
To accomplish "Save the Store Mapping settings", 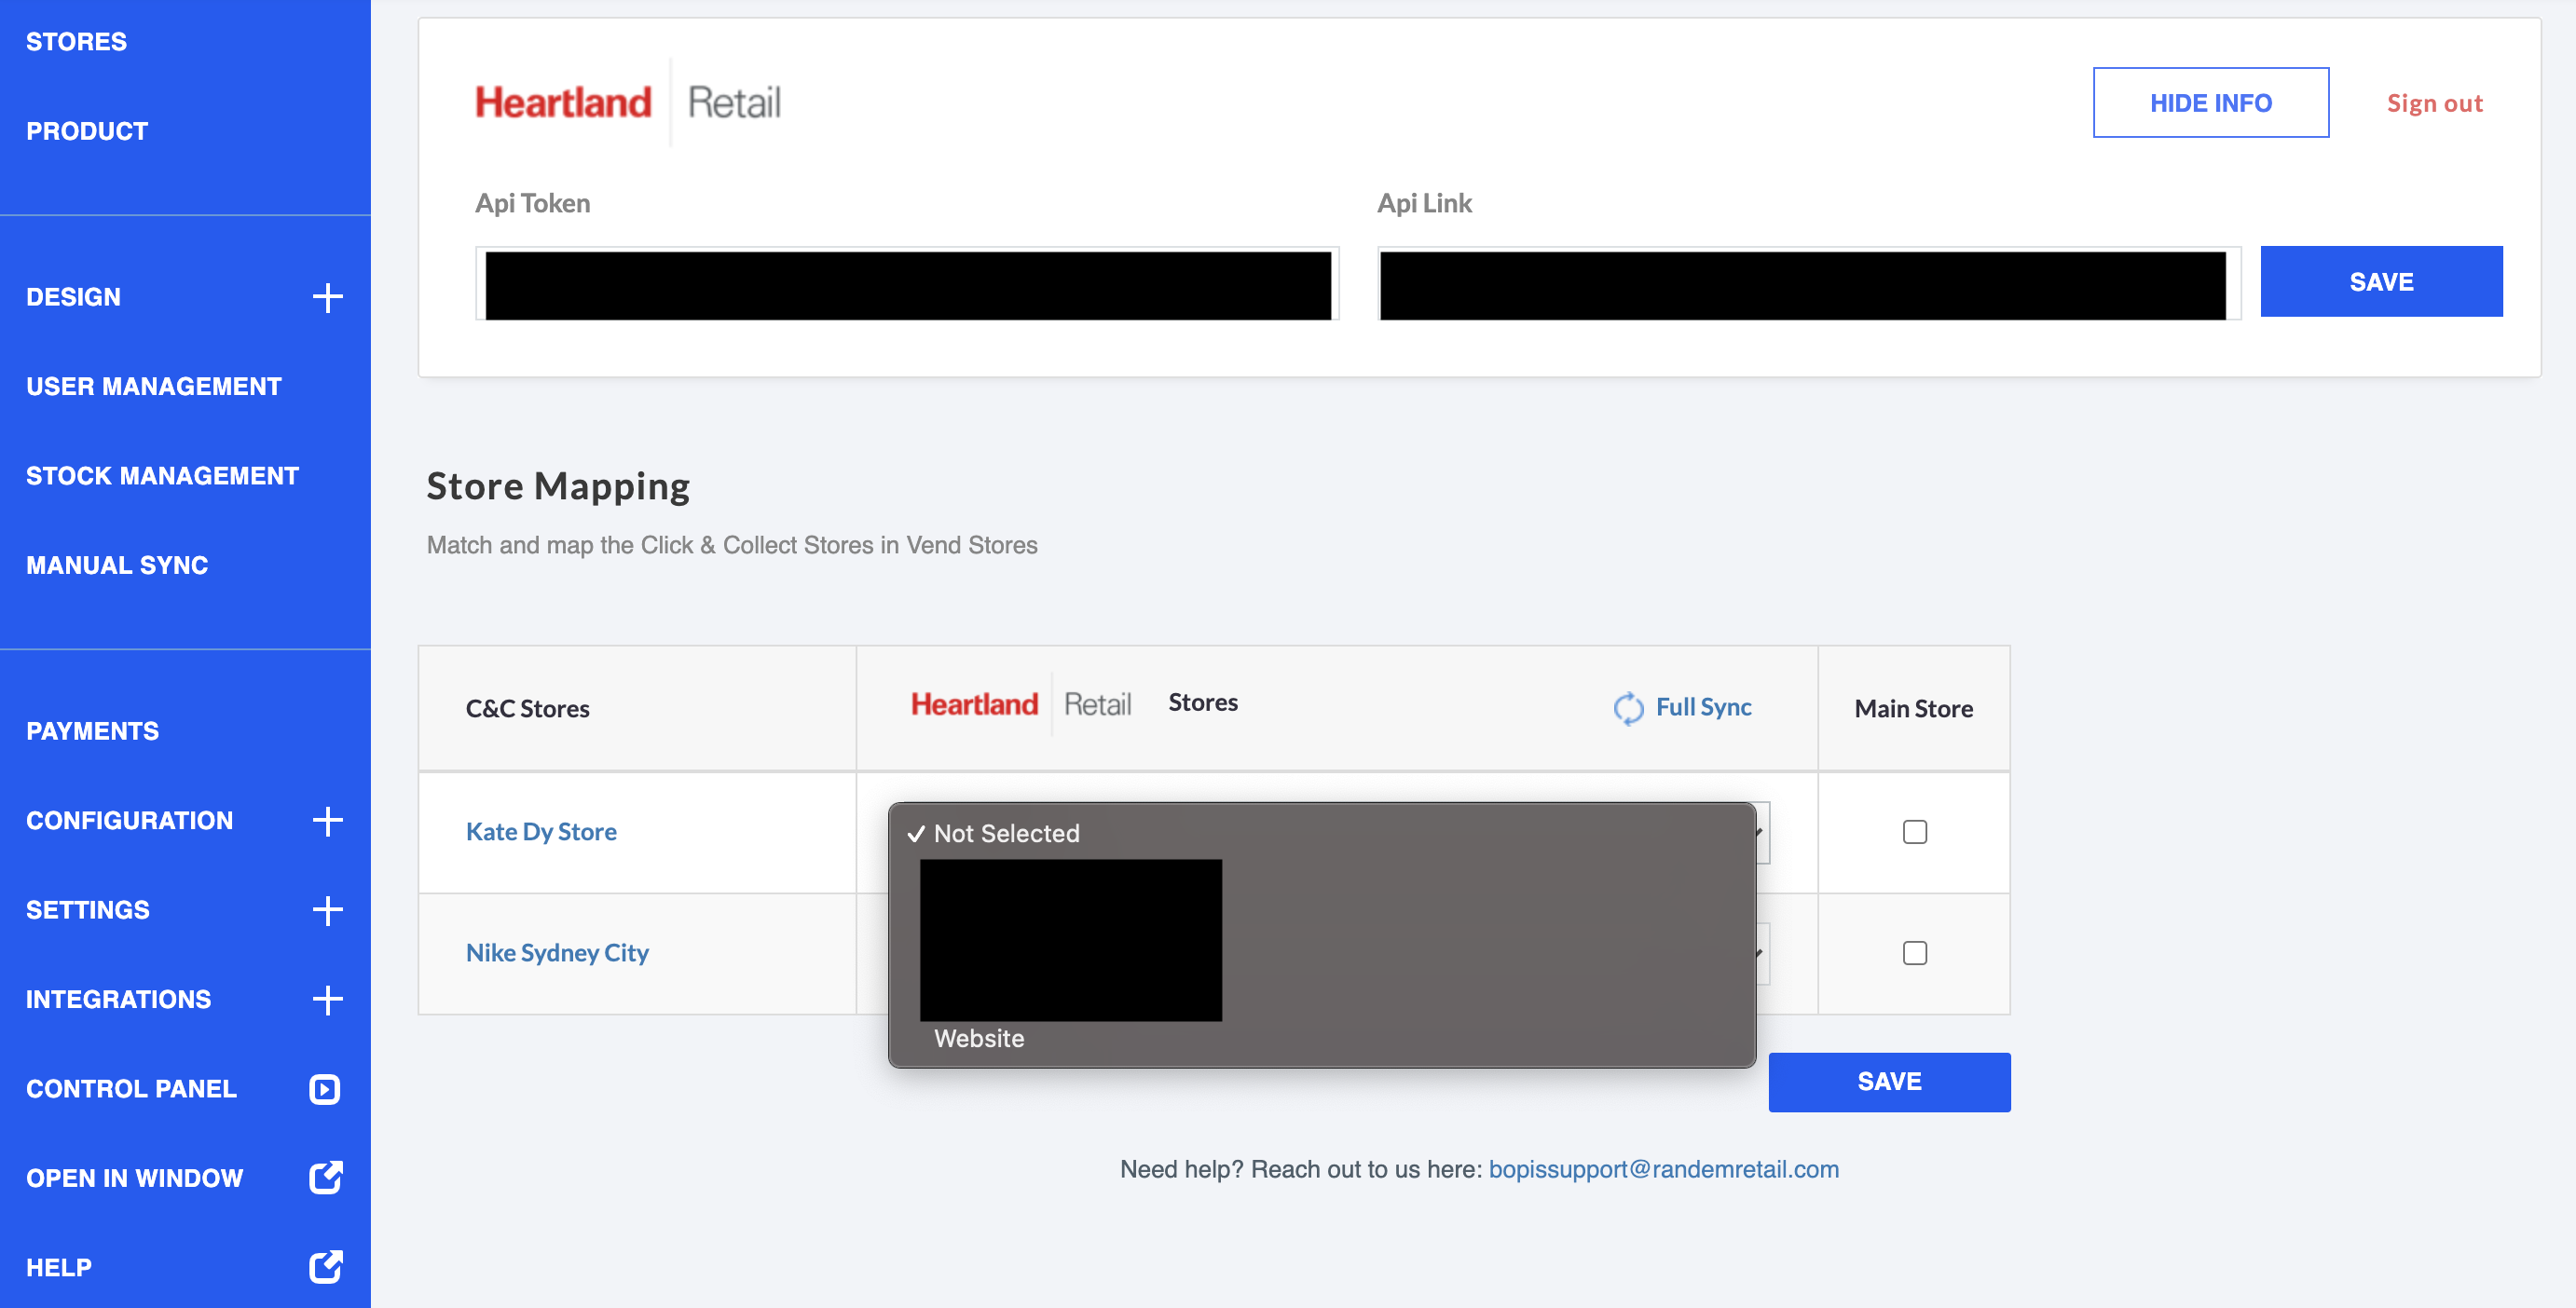I will [x=1888, y=1082].
